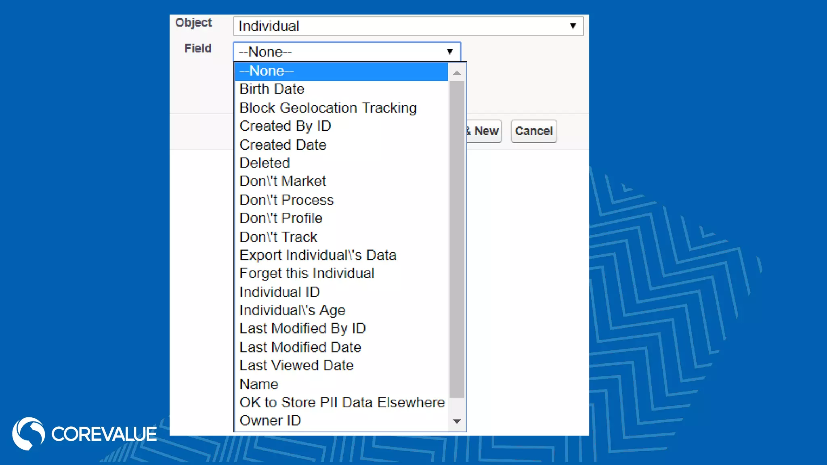Select Don't Market from the list
Image resolution: width=827 pixels, height=465 pixels.
[282, 181]
